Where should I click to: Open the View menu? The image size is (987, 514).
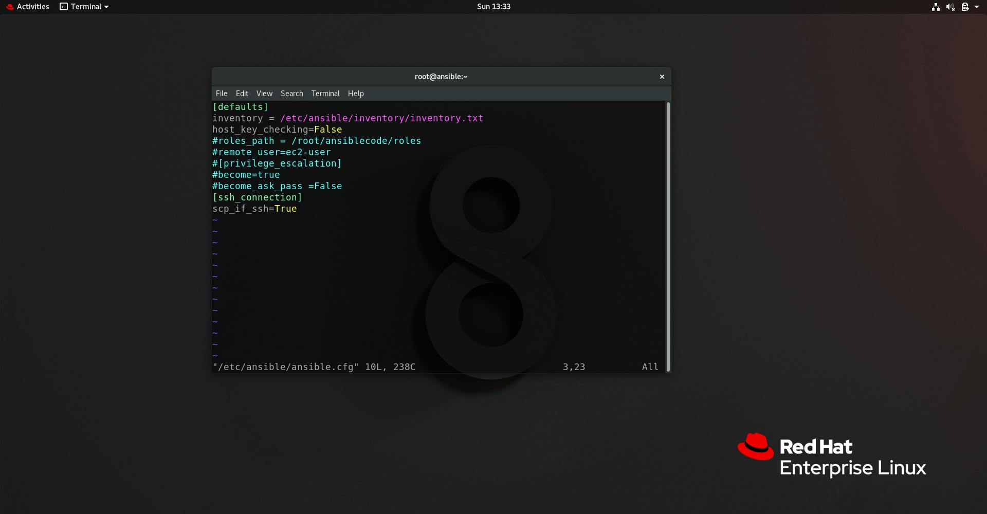(264, 94)
